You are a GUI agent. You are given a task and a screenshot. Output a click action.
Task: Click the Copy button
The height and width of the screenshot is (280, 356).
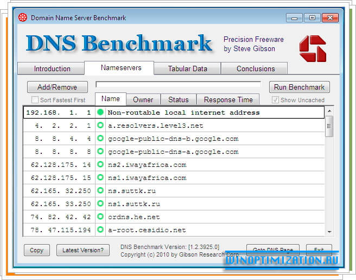tap(37, 250)
